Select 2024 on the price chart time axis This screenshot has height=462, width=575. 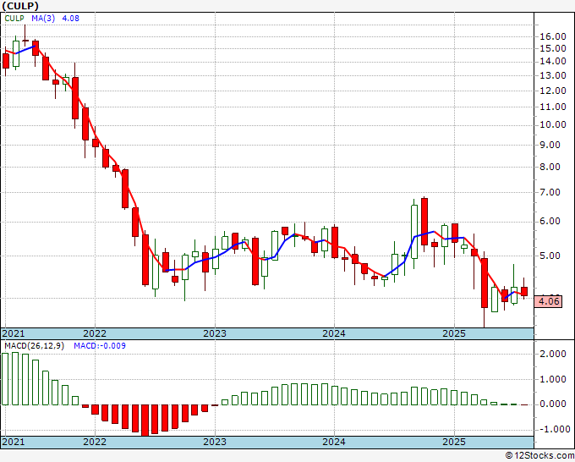(x=334, y=333)
